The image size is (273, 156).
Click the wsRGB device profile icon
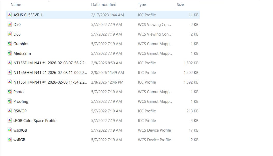point(10,139)
